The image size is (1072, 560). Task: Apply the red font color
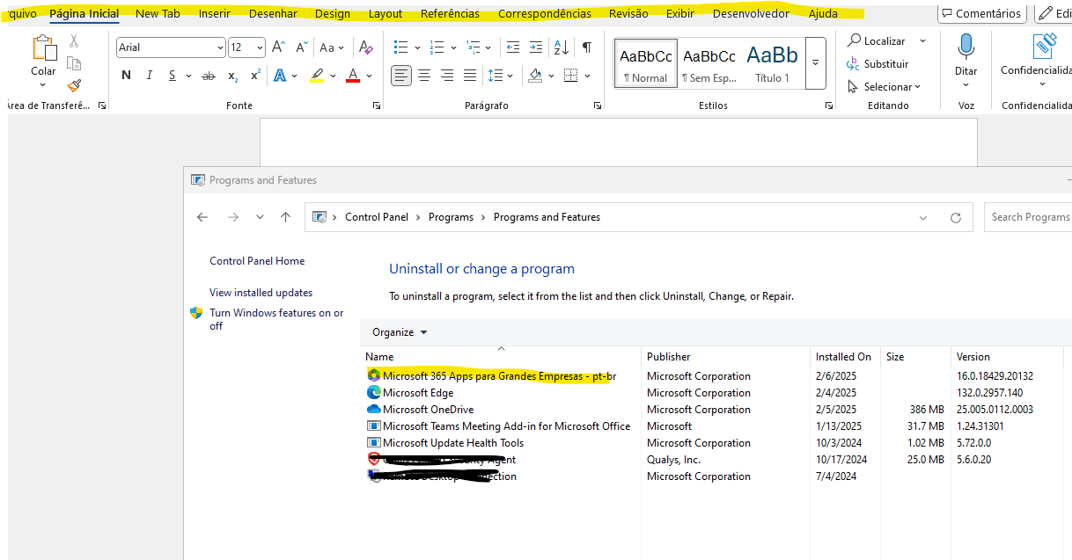tap(353, 76)
